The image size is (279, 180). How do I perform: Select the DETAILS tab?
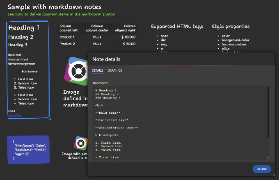coord(97,70)
